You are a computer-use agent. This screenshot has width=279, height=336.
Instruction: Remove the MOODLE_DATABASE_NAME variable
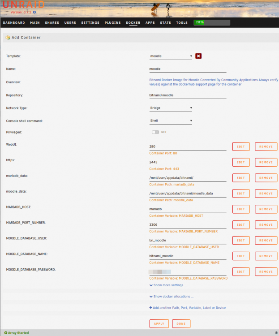coord(266,256)
